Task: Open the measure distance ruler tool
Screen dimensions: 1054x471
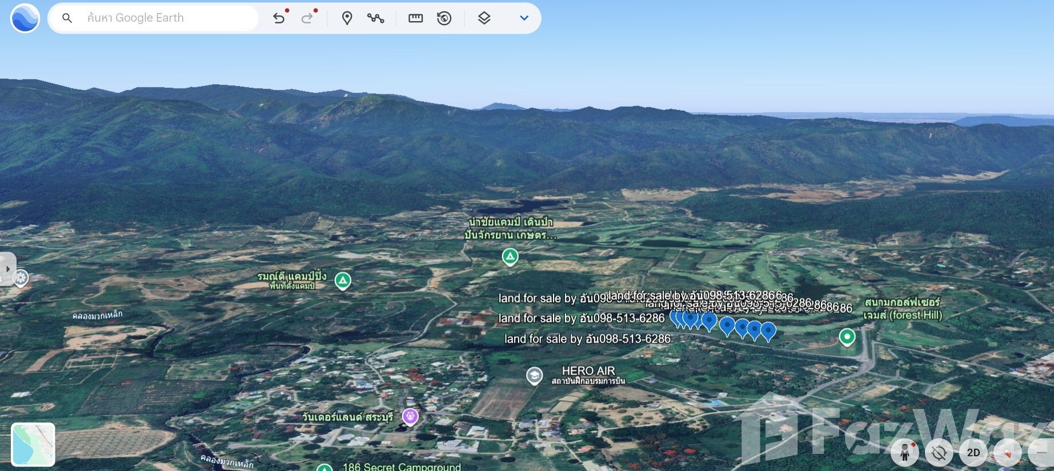Action: (x=415, y=18)
